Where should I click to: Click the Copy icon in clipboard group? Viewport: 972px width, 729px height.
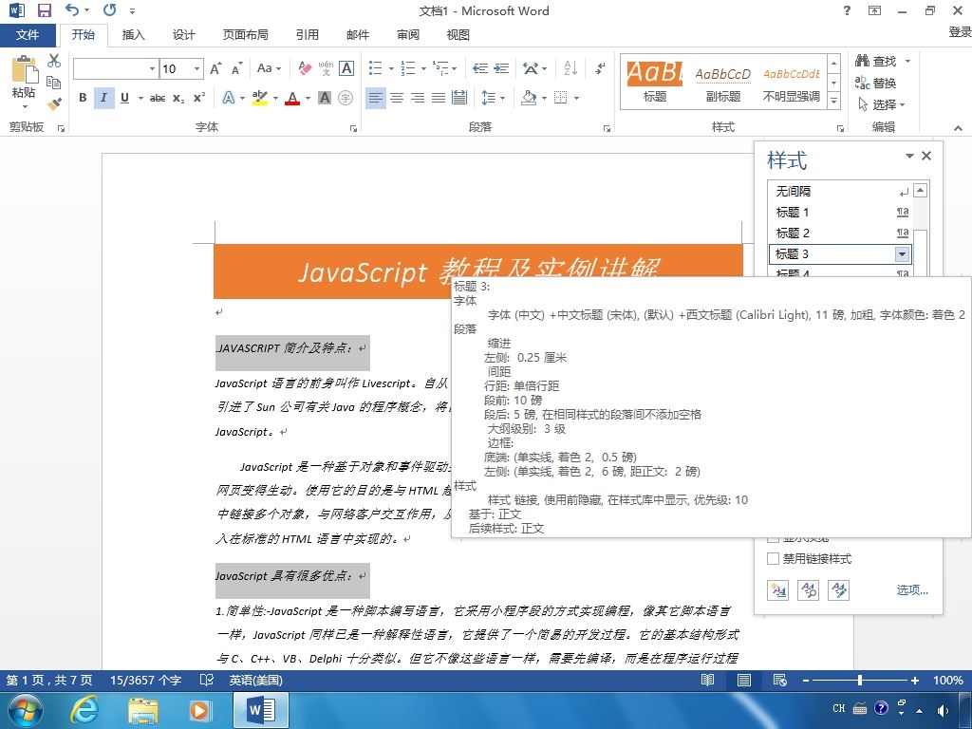[x=54, y=82]
